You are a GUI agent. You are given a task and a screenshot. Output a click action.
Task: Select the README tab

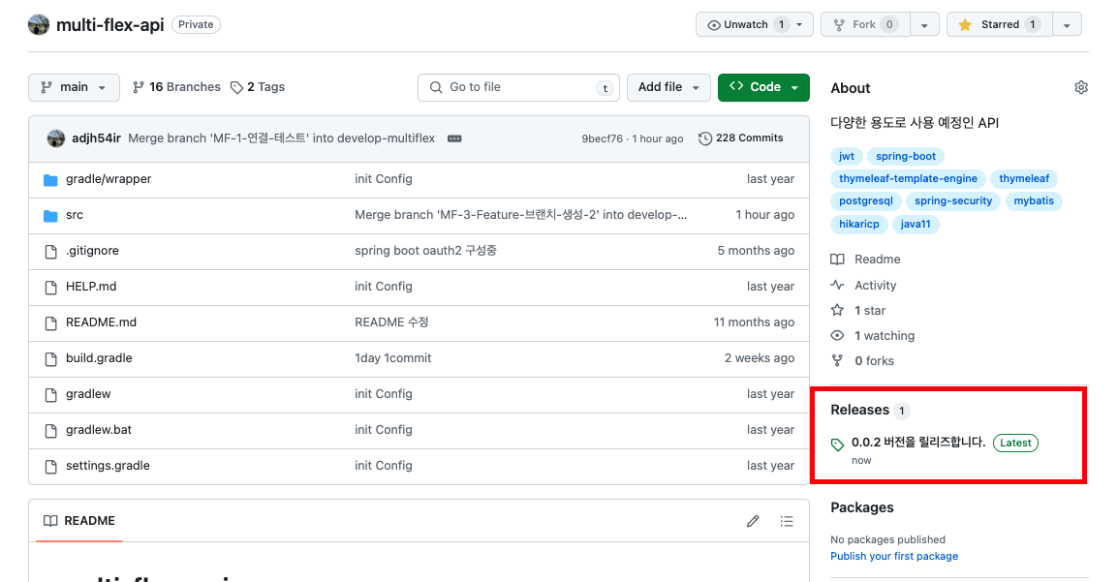[x=79, y=521]
